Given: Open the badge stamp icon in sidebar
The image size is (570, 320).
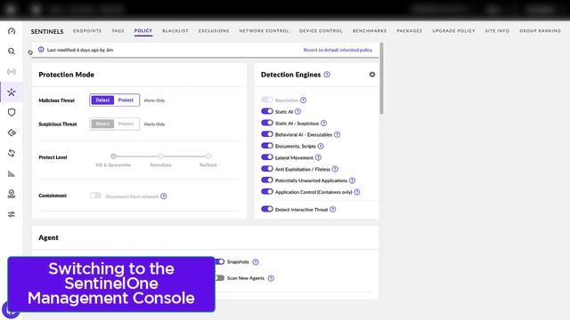Looking at the screenshot, I should (x=12, y=194).
